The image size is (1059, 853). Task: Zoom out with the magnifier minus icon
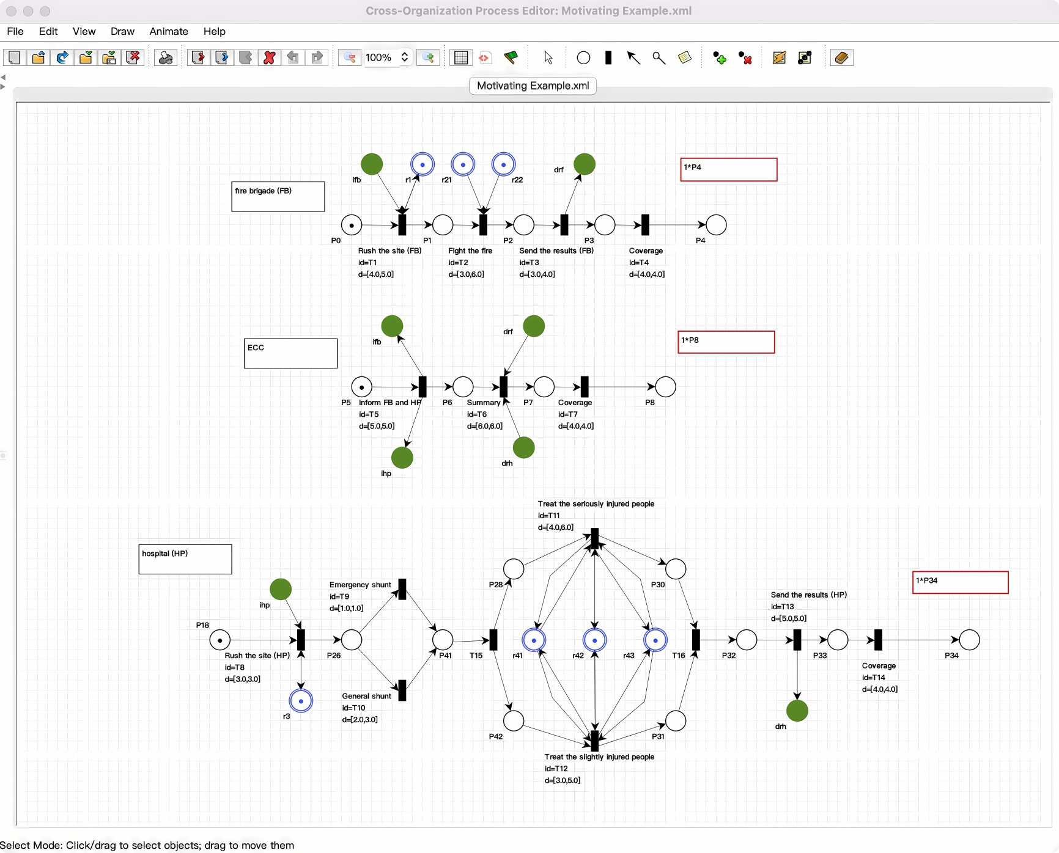[350, 57]
